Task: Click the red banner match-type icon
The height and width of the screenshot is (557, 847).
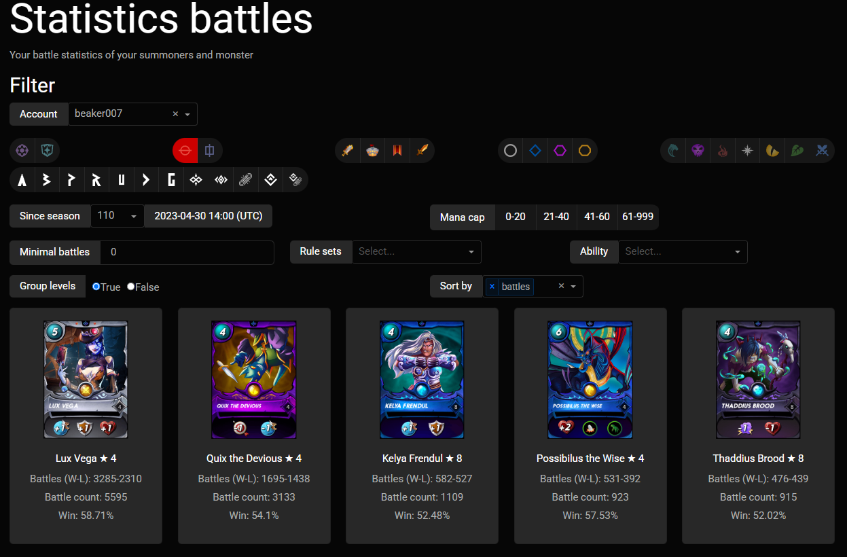Action: [x=397, y=150]
